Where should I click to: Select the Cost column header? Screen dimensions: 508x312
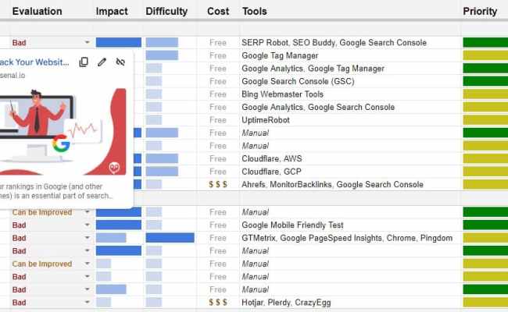tap(218, 12)
